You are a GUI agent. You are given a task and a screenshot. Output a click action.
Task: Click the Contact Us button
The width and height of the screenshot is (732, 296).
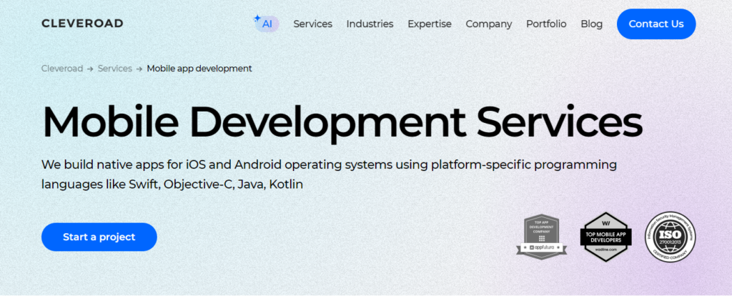(x=656, y=24)
